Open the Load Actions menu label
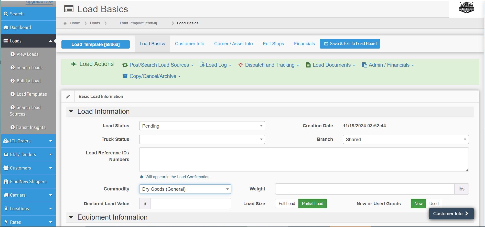 pyautogui.click(x=96, y=64)
